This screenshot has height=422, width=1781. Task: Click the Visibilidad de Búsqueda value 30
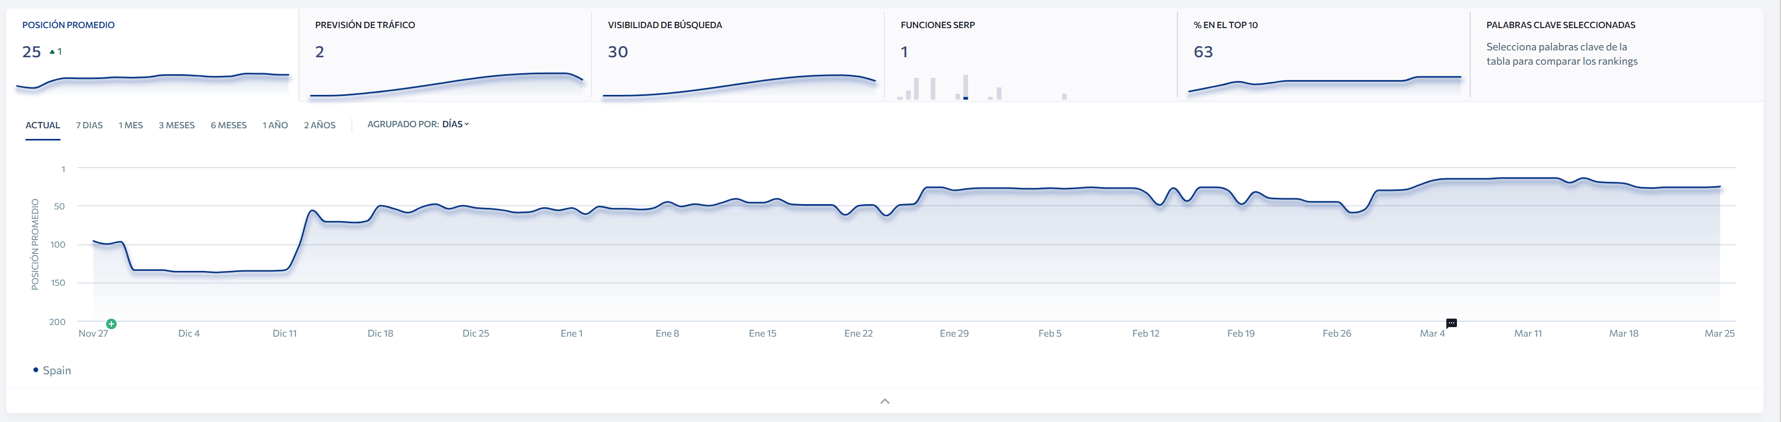(x=617, y=52)
